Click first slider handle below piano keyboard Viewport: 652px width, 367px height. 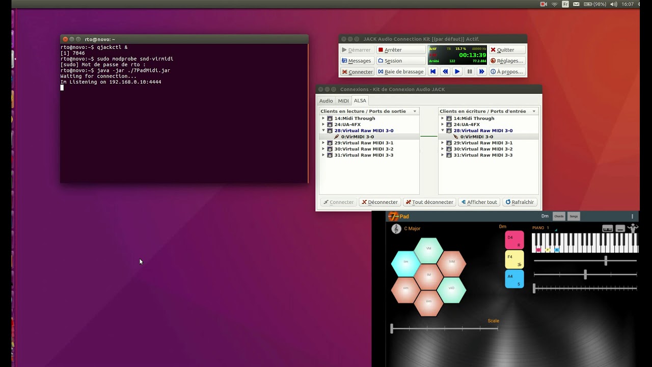click(x=606, y=261)
